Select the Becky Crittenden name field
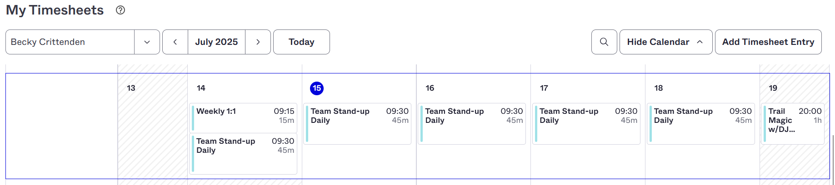The height and width of the screenshot is (185, 835). coord(70,42)
